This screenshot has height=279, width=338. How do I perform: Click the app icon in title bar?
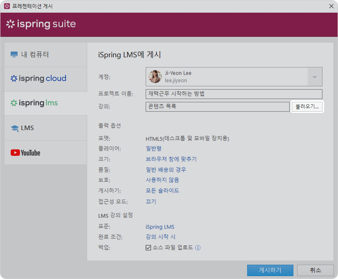click(7, 6)
